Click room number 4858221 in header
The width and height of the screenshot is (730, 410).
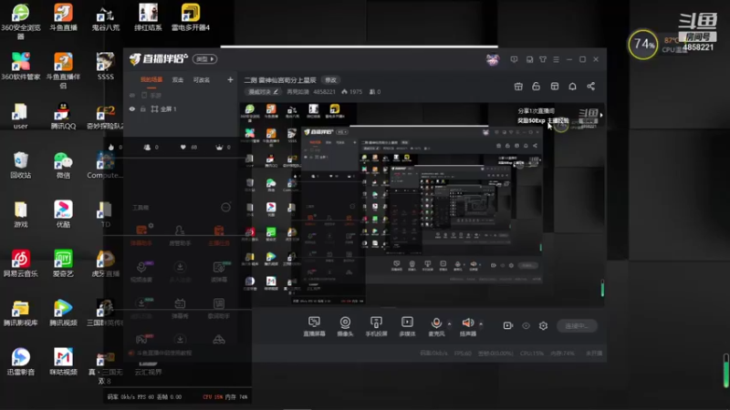pos(324,92)
